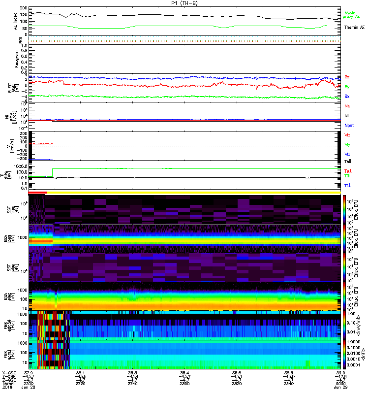Click the red "Vix" velocity legend label
Screen dimensions: 369x394
click(347, 135)
